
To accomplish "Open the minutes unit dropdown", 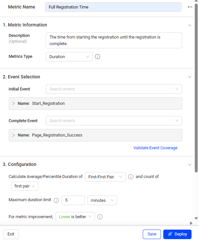I will tap(102, 201).
